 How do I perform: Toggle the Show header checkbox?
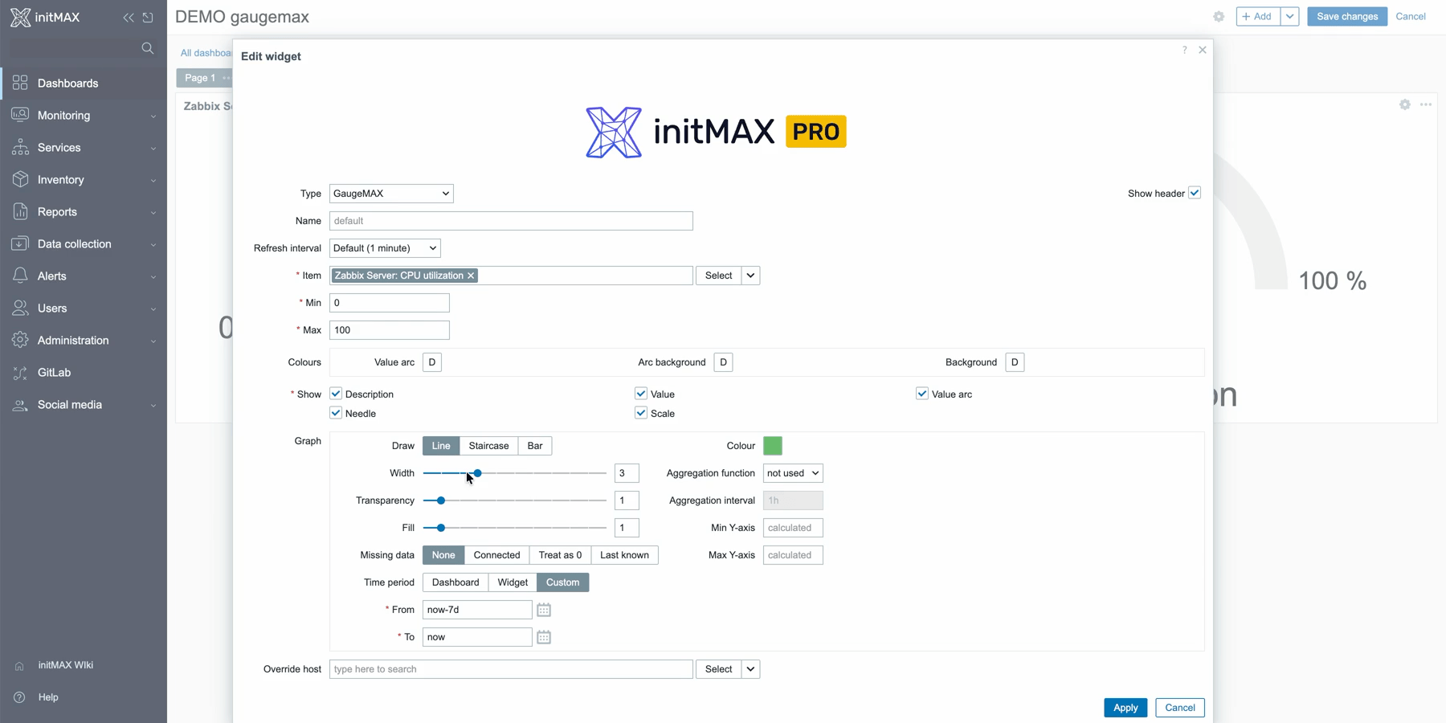click(1195, 193)
